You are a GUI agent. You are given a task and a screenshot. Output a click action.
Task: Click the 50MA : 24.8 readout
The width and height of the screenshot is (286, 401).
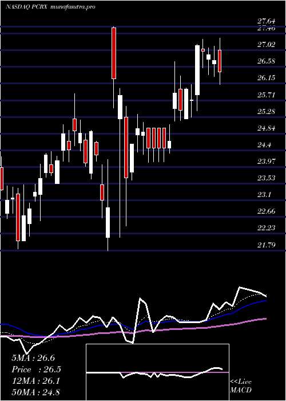point(35,392)
